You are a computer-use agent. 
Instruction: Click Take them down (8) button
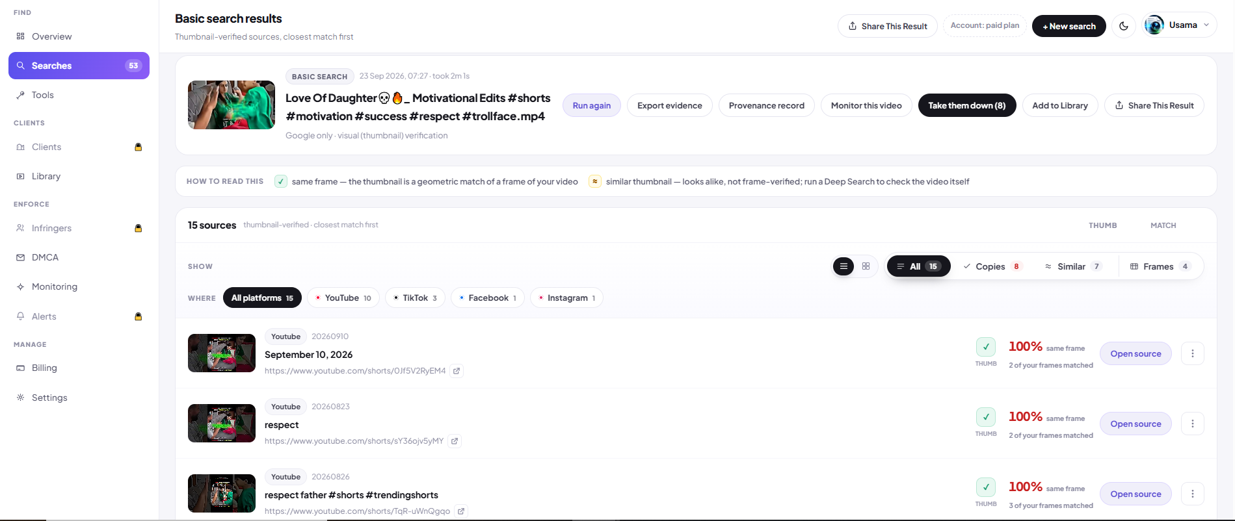[966, 105]
